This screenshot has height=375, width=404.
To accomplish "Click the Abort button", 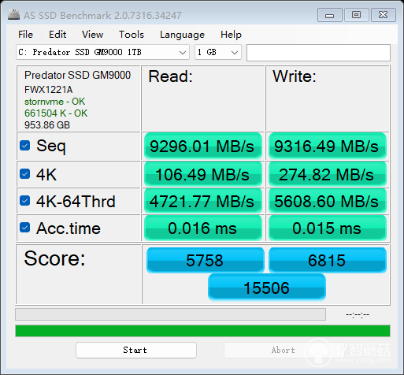I will point(284,350).
